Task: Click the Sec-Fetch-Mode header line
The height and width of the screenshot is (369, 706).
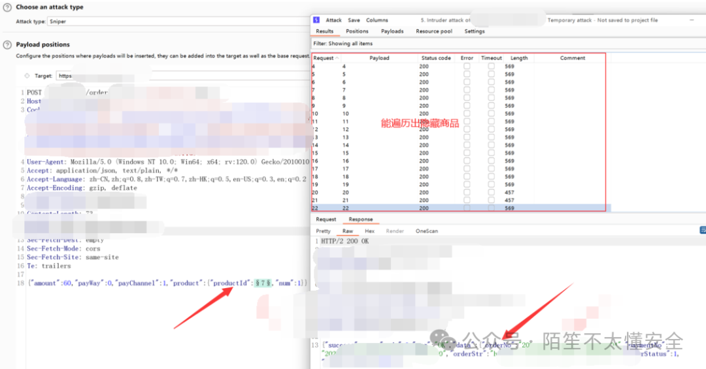Action: tap(63, 248)
